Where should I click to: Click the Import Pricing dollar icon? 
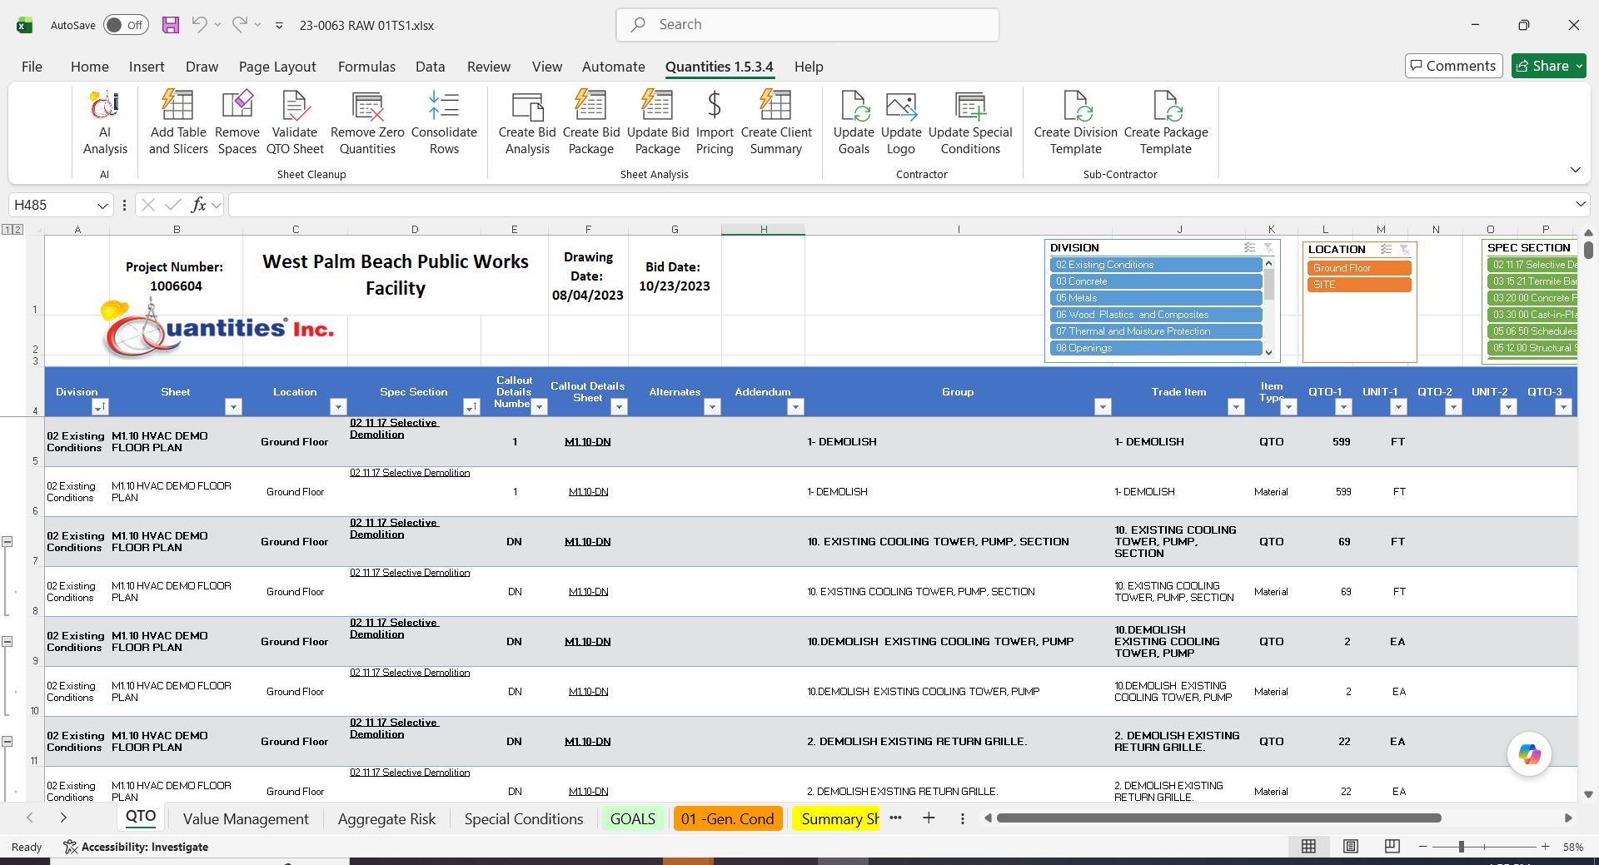point(715,106)
